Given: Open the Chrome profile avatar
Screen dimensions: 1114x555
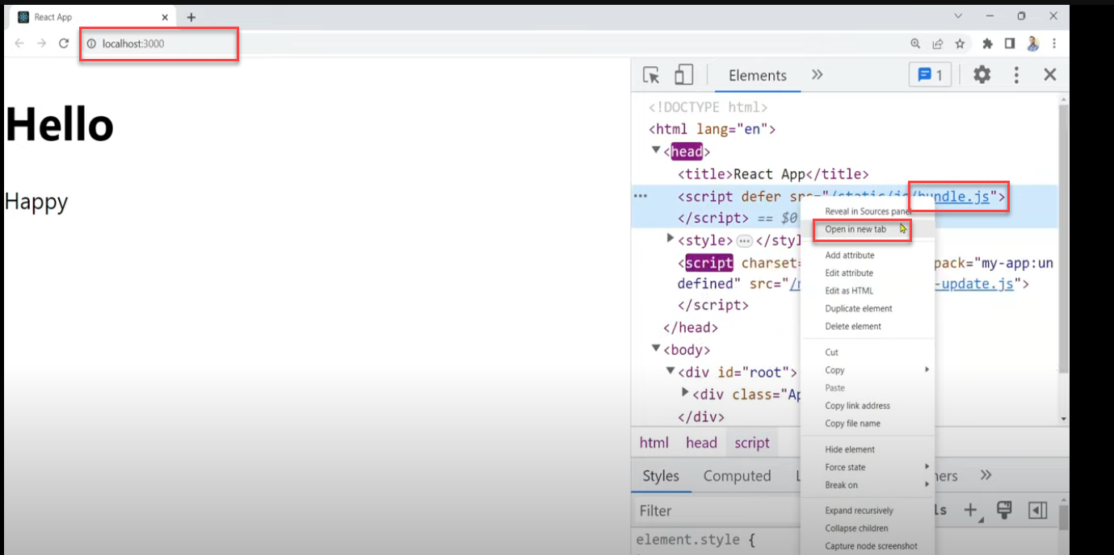Looking at the screenshot, I should [x=1032, y=44].
